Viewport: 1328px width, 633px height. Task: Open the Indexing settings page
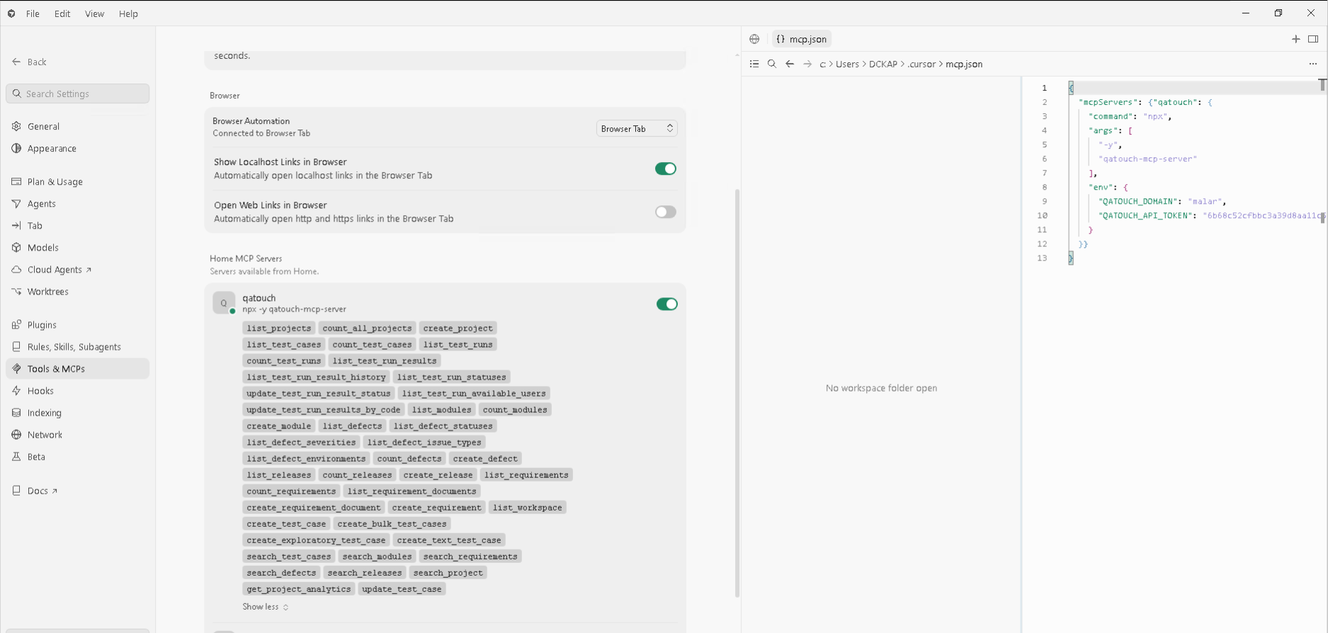click(77, 412)
